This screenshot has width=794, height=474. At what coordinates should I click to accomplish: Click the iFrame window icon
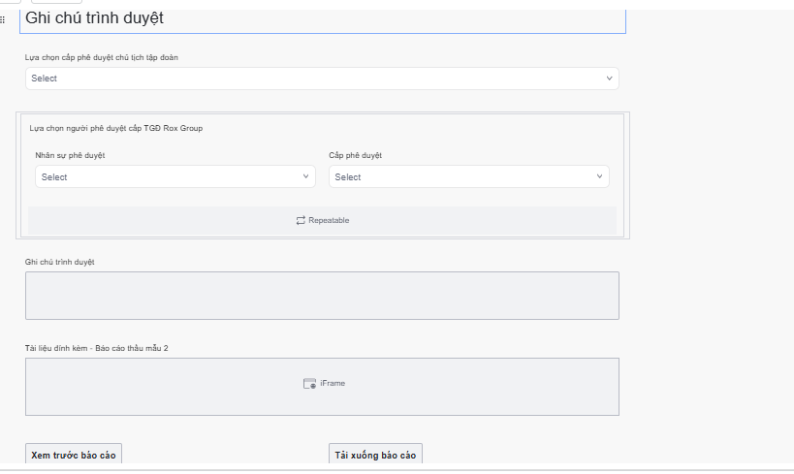click(309, 383)
